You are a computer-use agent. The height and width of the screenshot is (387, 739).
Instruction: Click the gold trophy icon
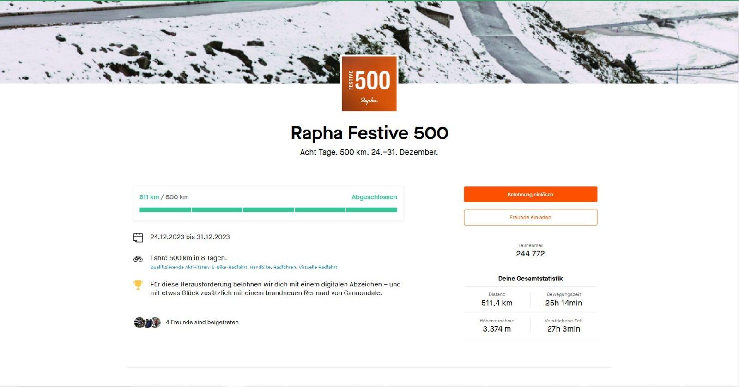pos(138,285)
